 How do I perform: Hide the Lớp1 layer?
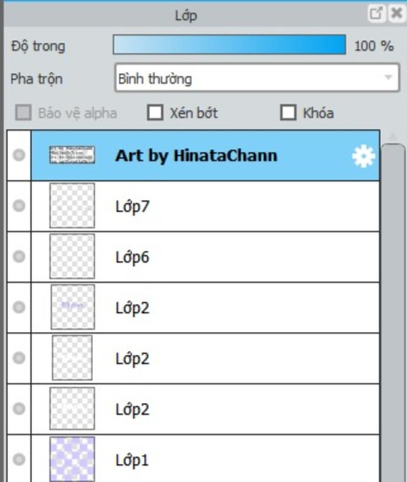tap(19, 459)
